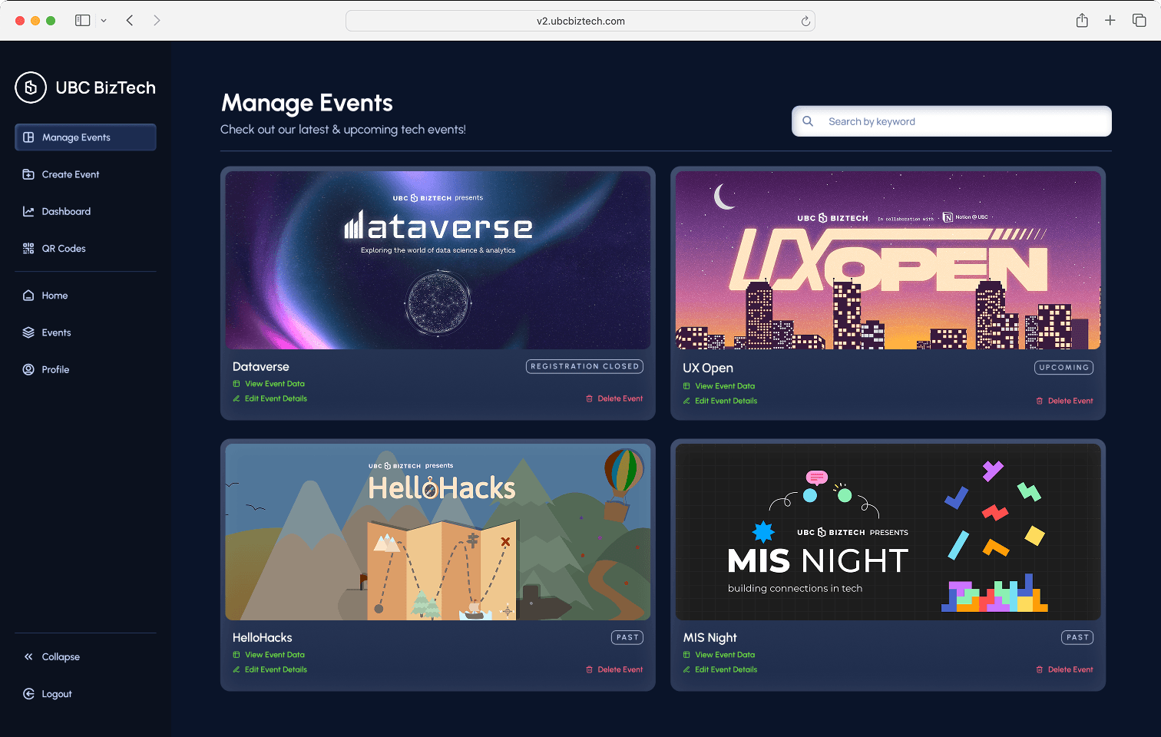This screenshot has width=1161, height=737.
Task: Toggle the Safari sidebar
Action: click(82, 20)
